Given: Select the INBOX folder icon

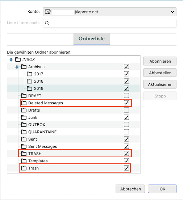Looking at the screenshot, I should pyautogui.click(x=18, y=59).
